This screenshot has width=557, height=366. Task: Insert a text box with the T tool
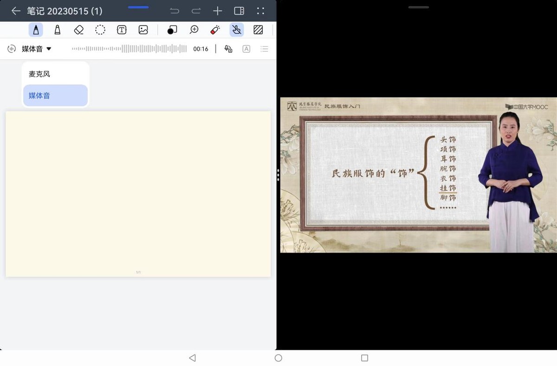(121, 29)
